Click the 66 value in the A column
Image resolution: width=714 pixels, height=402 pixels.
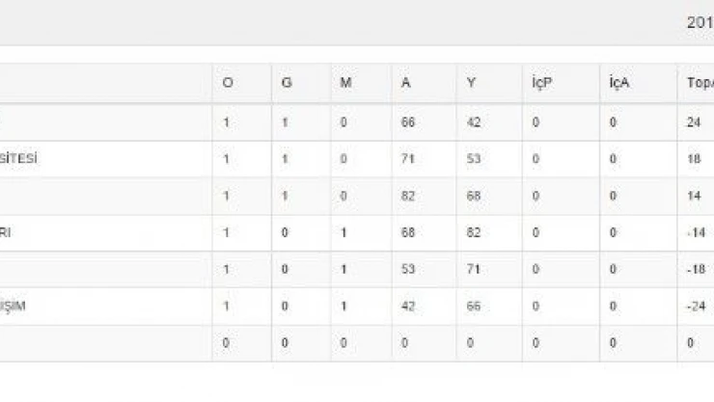[407, 122]
